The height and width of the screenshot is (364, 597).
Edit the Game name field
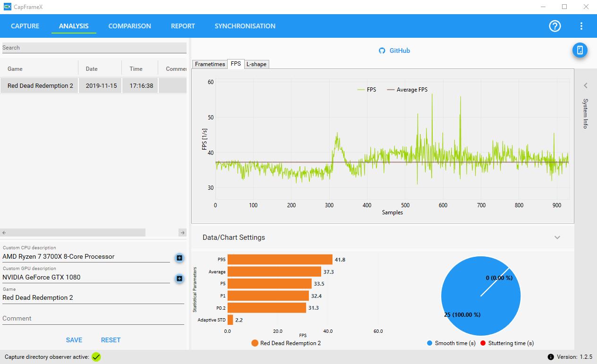pos(93,298)
